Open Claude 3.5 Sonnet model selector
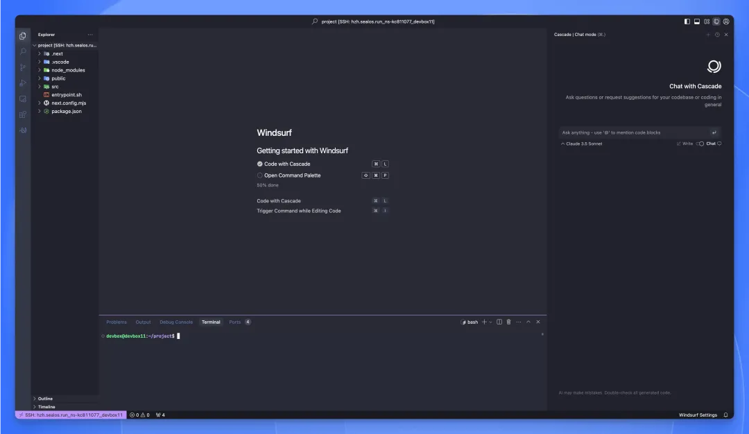 581,144
